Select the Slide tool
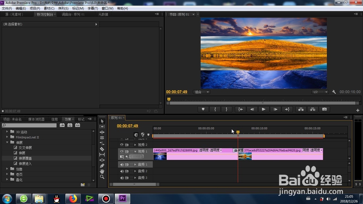Viewport: 363px width, 204px height. 102,160
